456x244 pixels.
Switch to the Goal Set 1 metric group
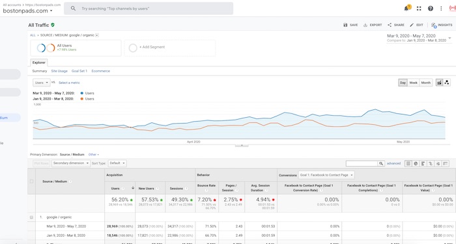pyautogui.click(x=79, y=71)
